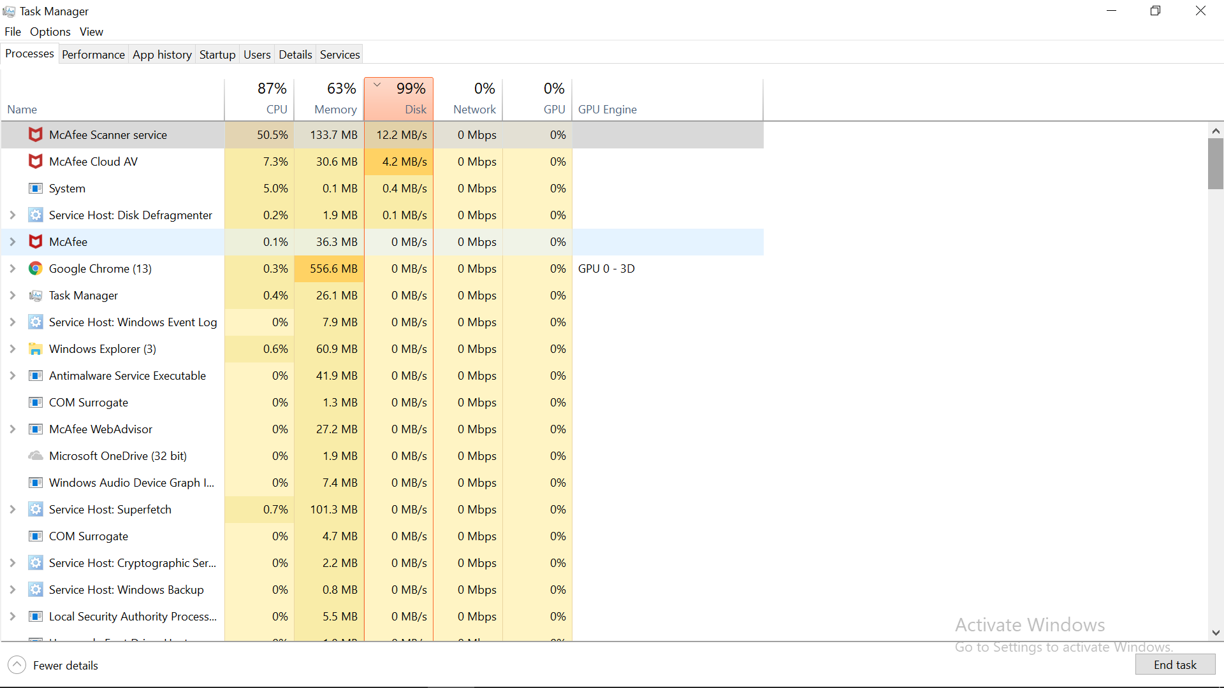
Task: Switch to the Performance tab
Action: coord(93,55)
